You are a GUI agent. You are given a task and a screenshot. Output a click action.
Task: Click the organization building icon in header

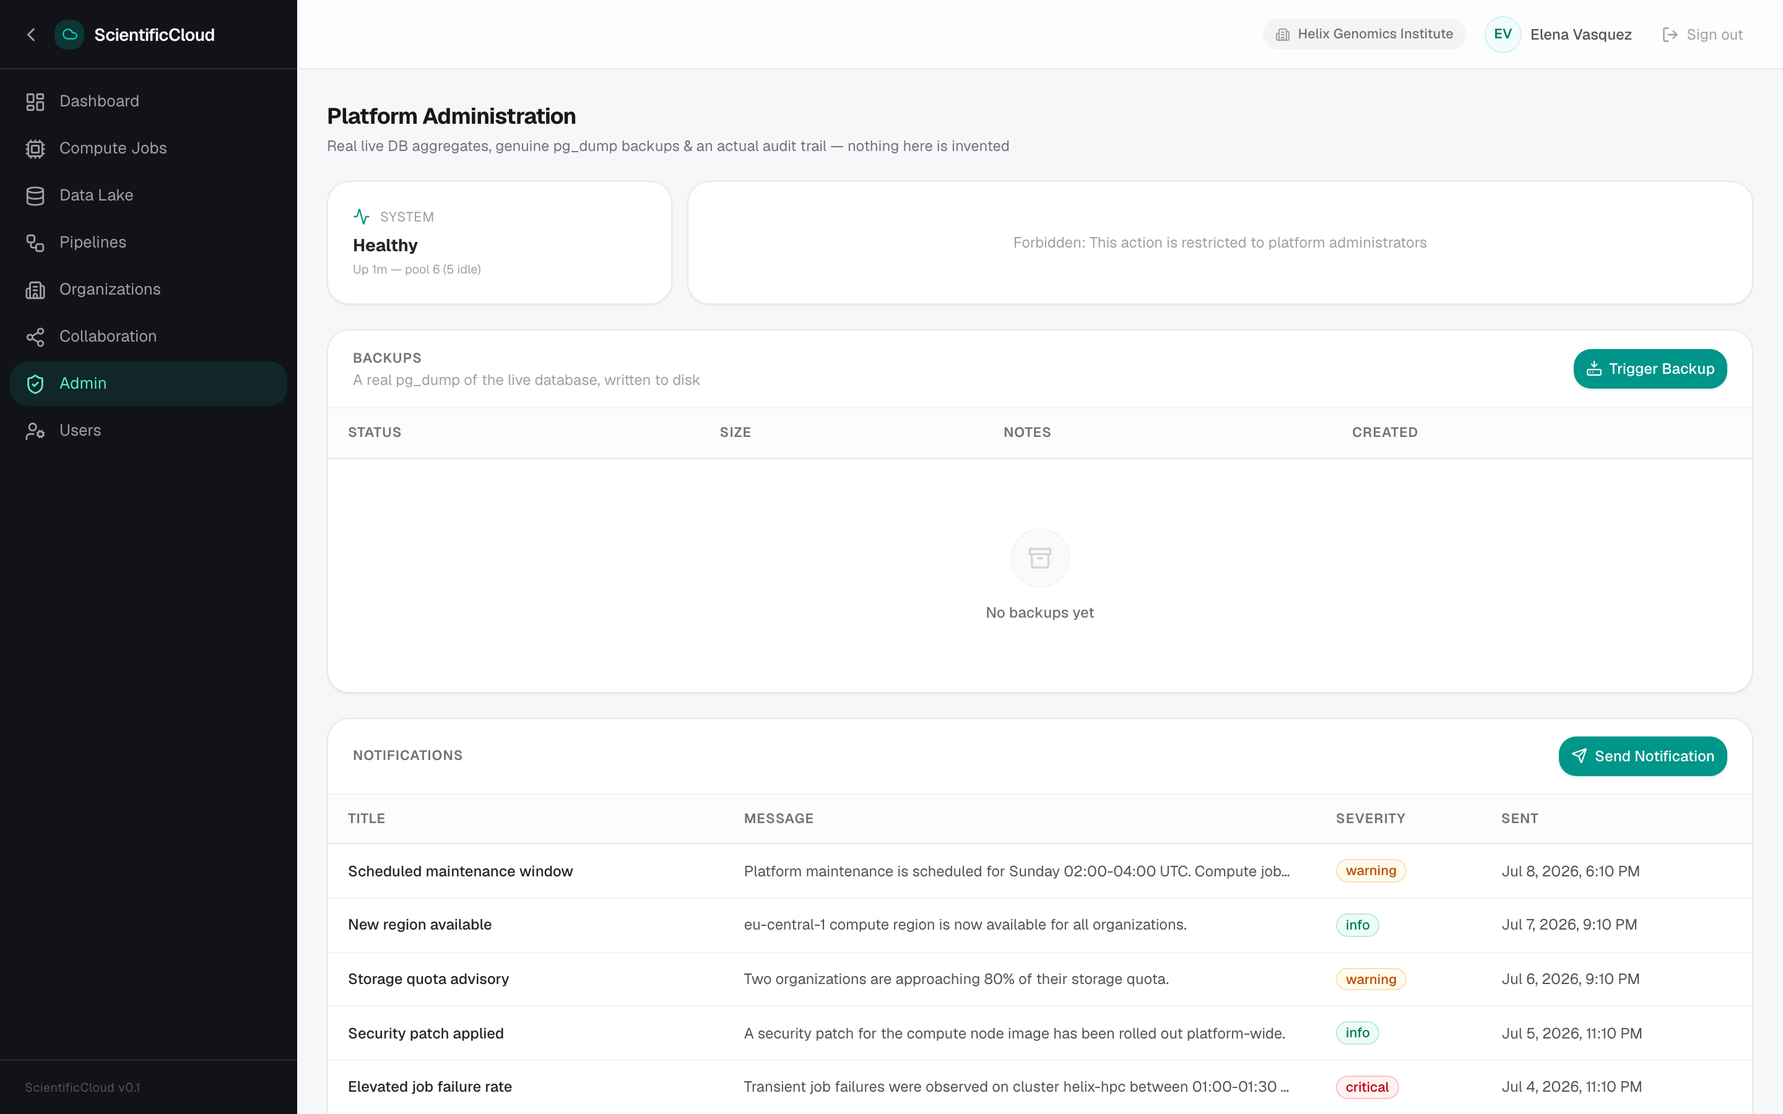click(x=1283, y=35)
